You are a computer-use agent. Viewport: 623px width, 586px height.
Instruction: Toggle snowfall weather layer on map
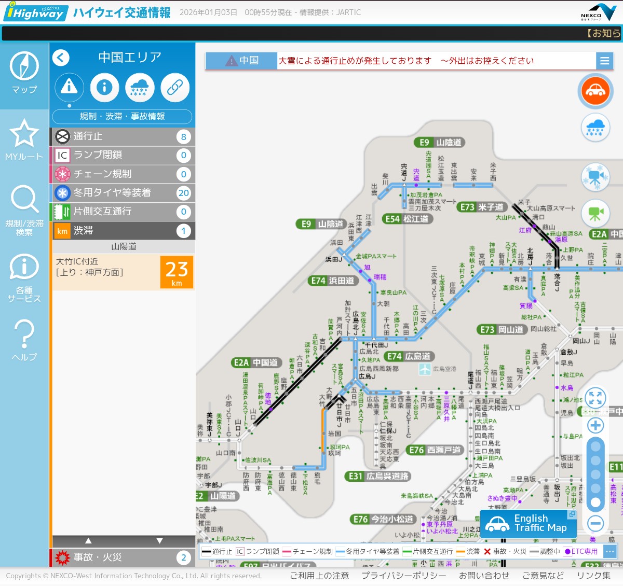coord(595,128)
